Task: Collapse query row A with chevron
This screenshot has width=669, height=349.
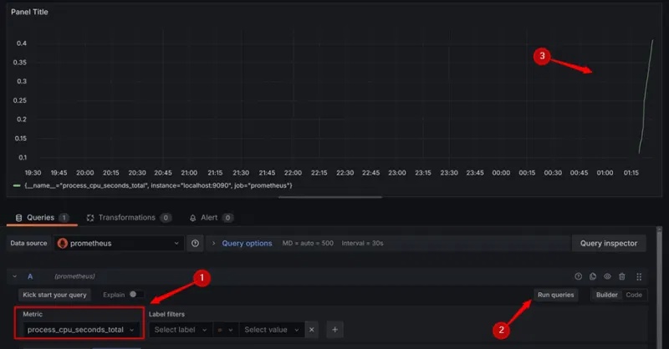Action: click(x=15, y=276)
